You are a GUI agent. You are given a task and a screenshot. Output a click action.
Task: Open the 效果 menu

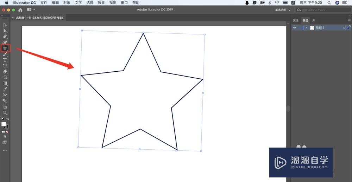[x=101, y=2]
